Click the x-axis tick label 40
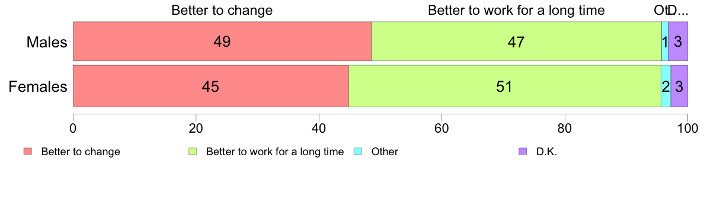Viewport: 704px width, 218px height. (319, 127)
